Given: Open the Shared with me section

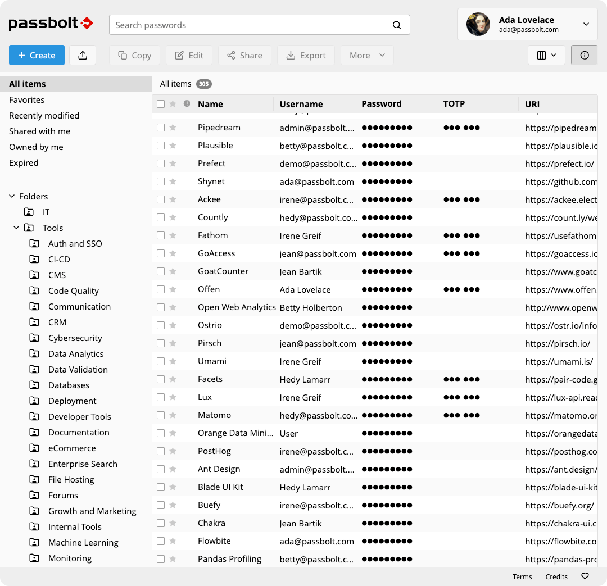Looking at the screenshot, I should [x=39, y=131].
